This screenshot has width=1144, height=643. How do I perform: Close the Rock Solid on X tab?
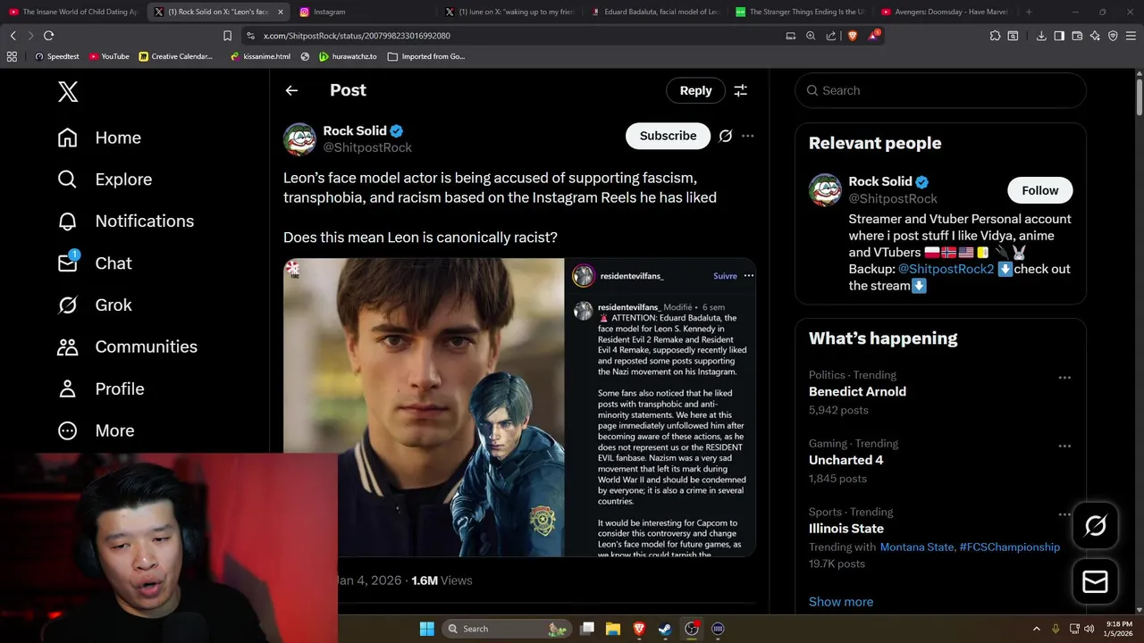[281, 12]
